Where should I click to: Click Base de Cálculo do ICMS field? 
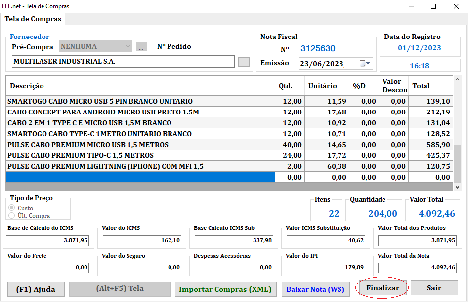tap(48, 240)
